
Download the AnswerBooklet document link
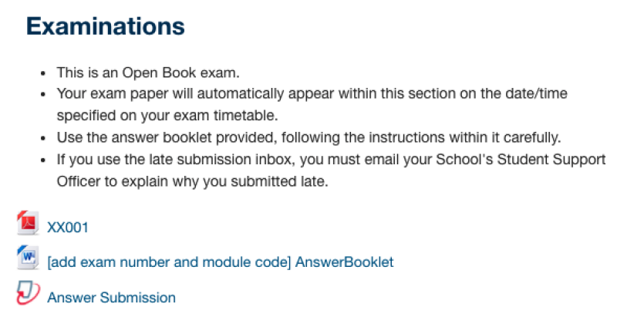(x=221, y=262)
